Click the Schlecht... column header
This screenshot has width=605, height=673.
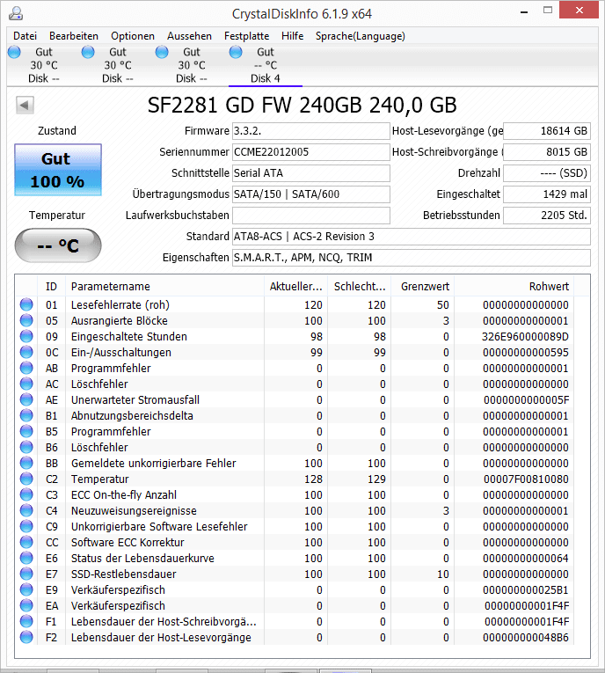pyautogui.click(x=359, y=286)
